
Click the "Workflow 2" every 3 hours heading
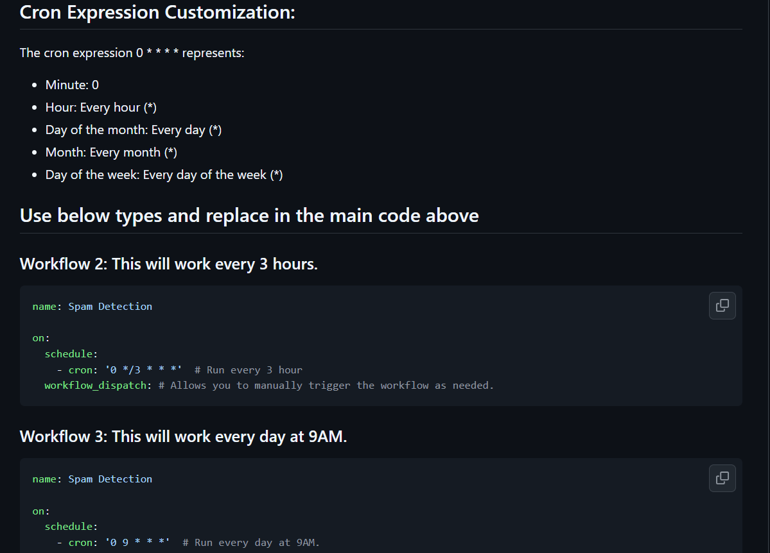[168, 264]
